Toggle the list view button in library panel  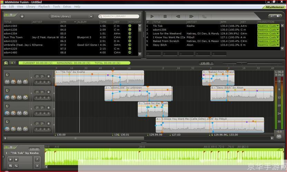point(11,14)
